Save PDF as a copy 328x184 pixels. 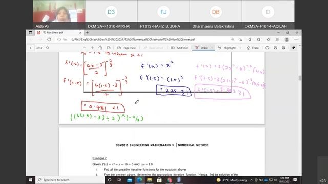coord(283,48)
